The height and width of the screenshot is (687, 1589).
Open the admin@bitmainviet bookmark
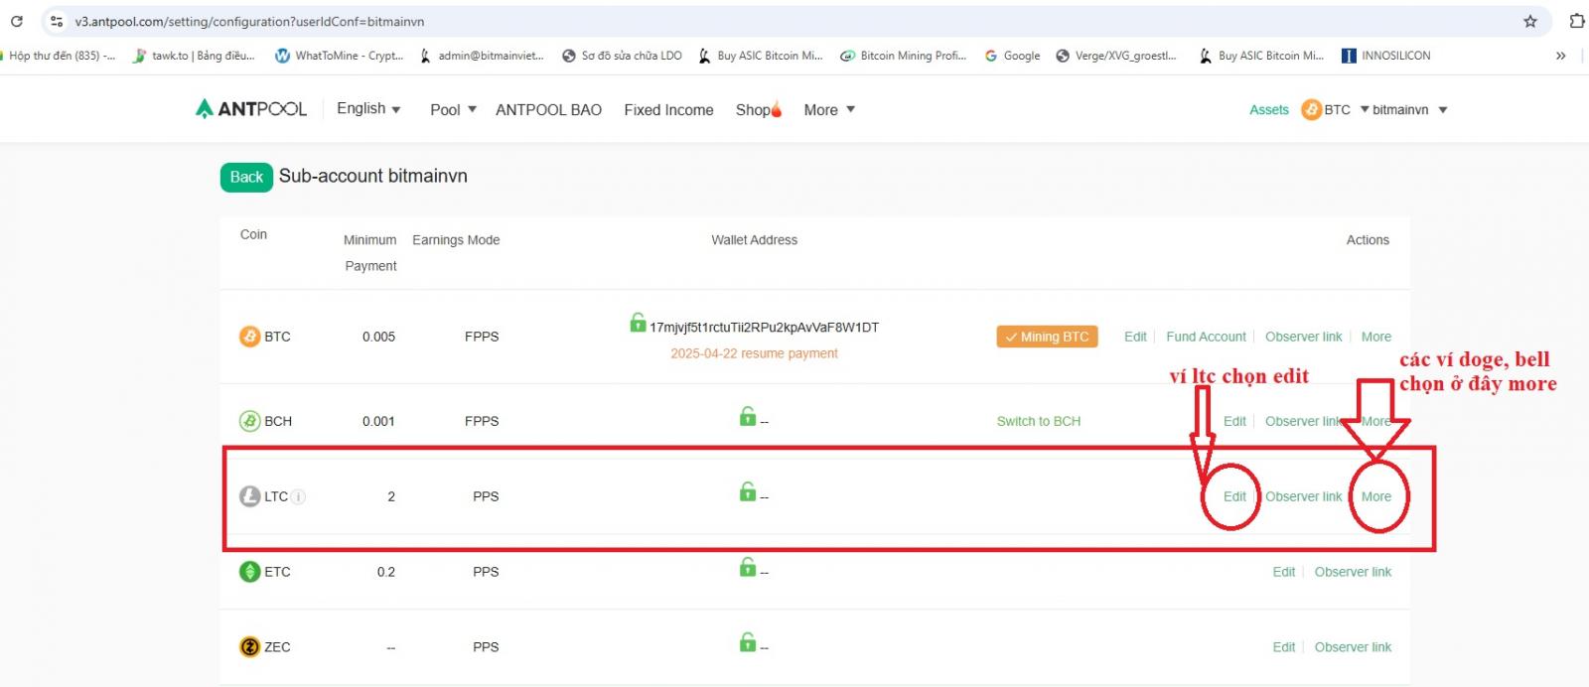point(482,56)
